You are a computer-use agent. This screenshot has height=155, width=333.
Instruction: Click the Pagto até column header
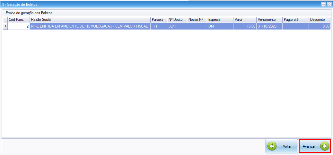[x=295, y=20]
